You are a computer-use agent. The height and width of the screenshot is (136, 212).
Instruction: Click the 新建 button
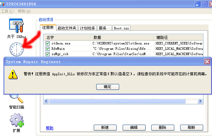(105, 128)
